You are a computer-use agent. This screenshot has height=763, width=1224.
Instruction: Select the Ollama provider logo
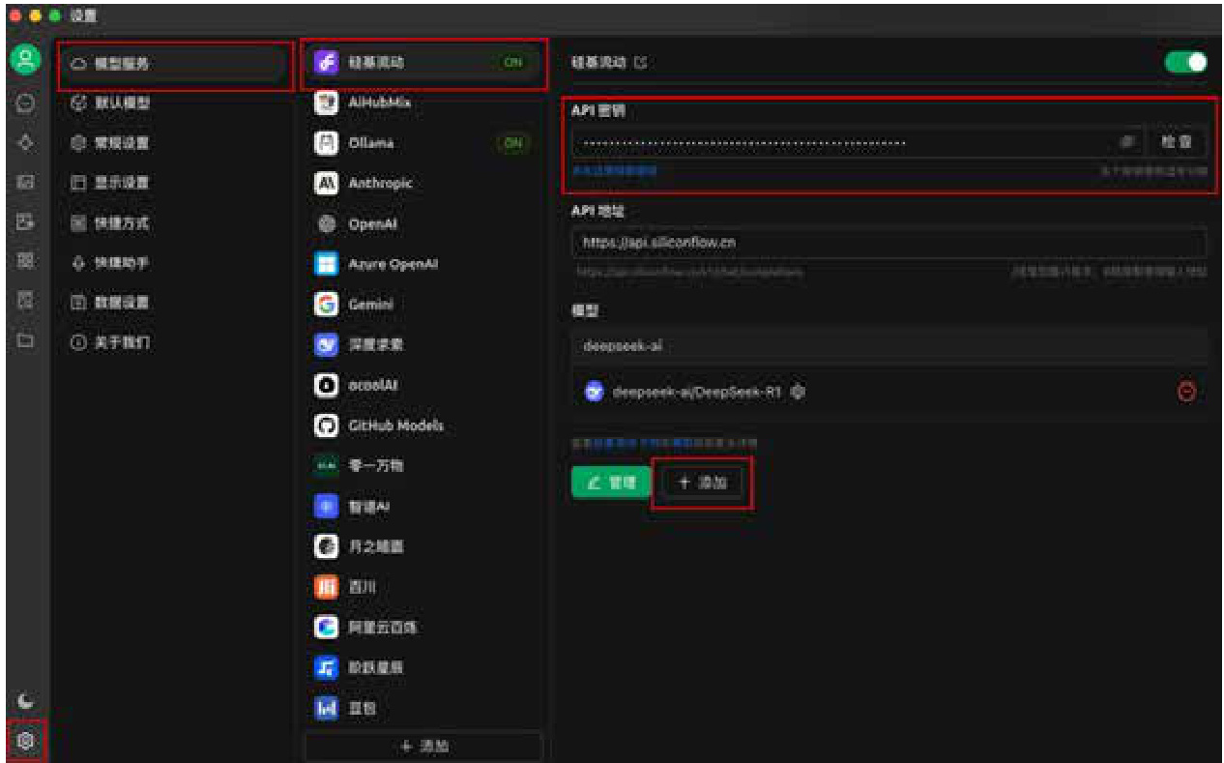pos(327,143)
